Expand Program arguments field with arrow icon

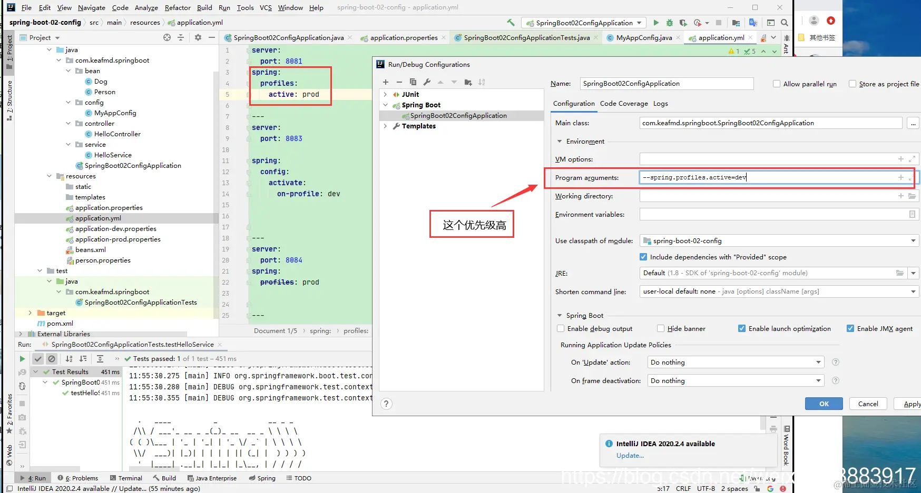911,178
